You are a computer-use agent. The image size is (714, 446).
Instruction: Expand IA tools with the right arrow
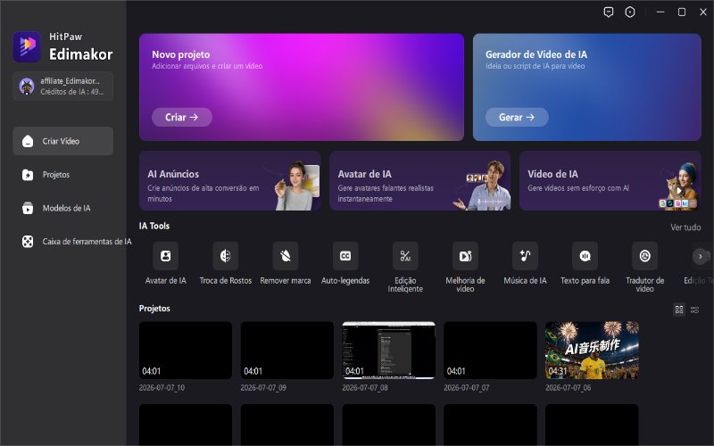coord(700,256)
